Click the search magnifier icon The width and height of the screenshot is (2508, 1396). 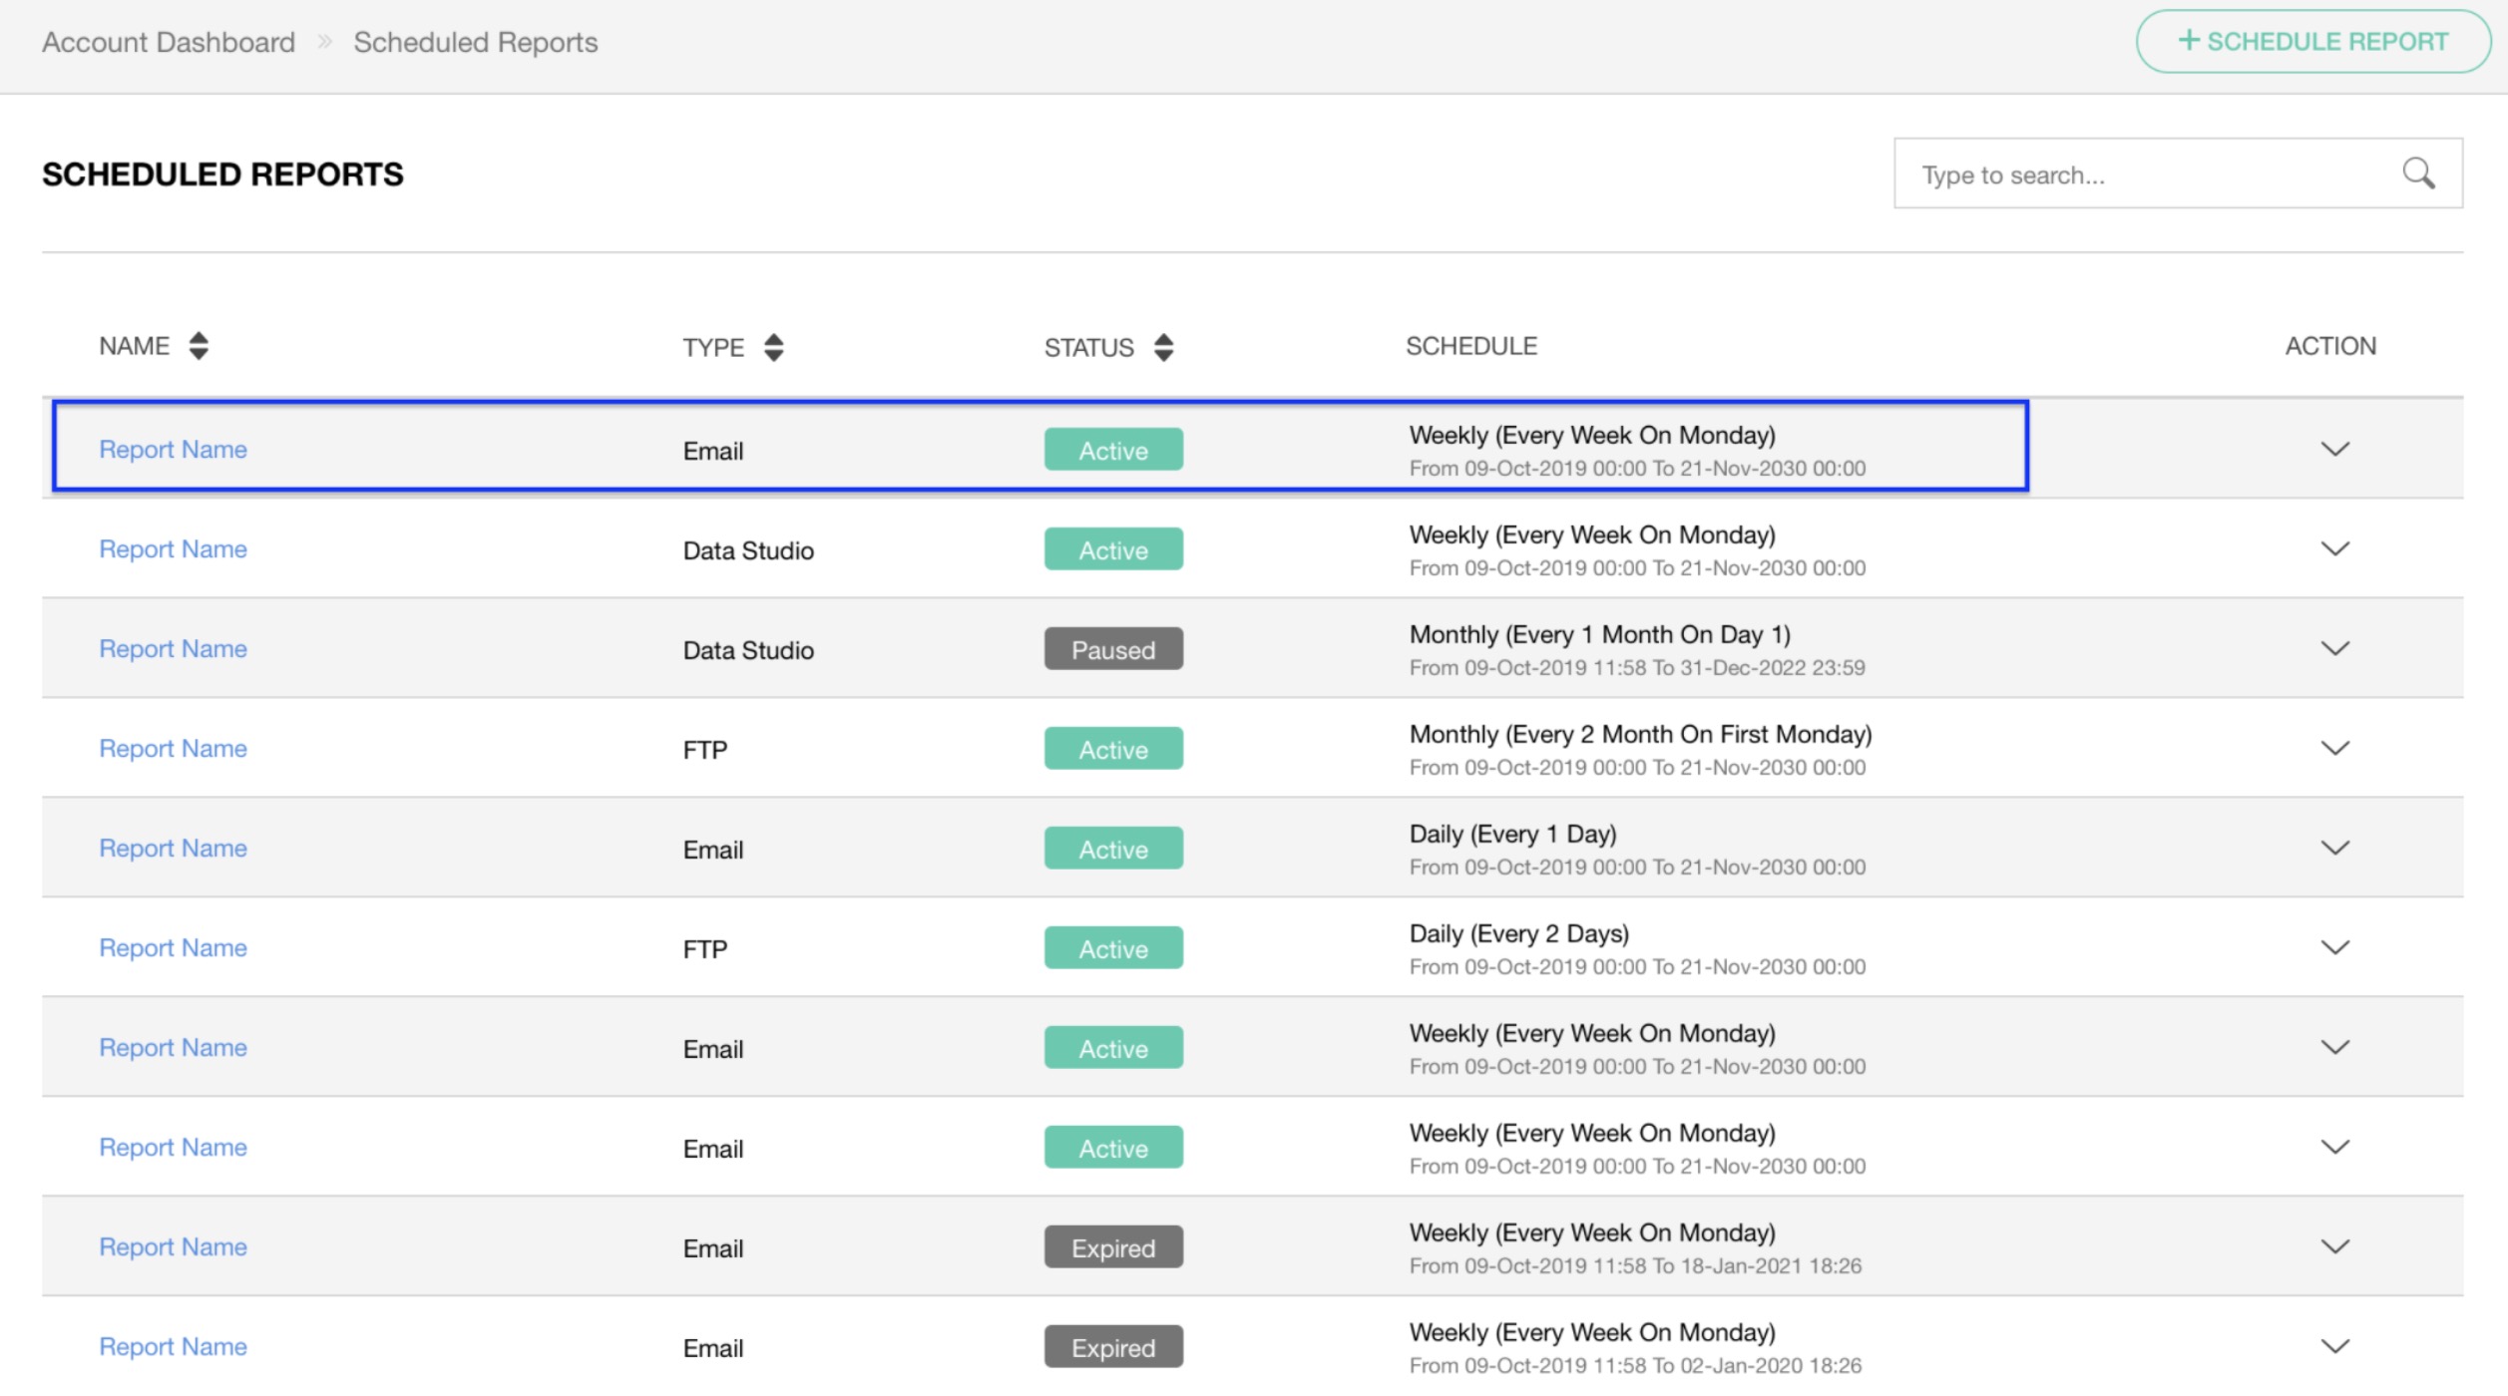coord(2417,174)
